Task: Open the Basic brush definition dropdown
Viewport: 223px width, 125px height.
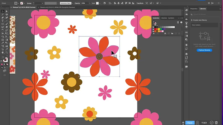Action: pos(73,3)
